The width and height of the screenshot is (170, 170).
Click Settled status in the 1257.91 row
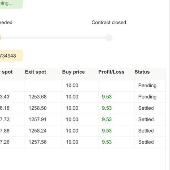146,119
